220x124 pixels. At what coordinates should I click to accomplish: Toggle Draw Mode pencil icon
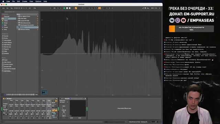pyautogui.click(x=143, y=8)
